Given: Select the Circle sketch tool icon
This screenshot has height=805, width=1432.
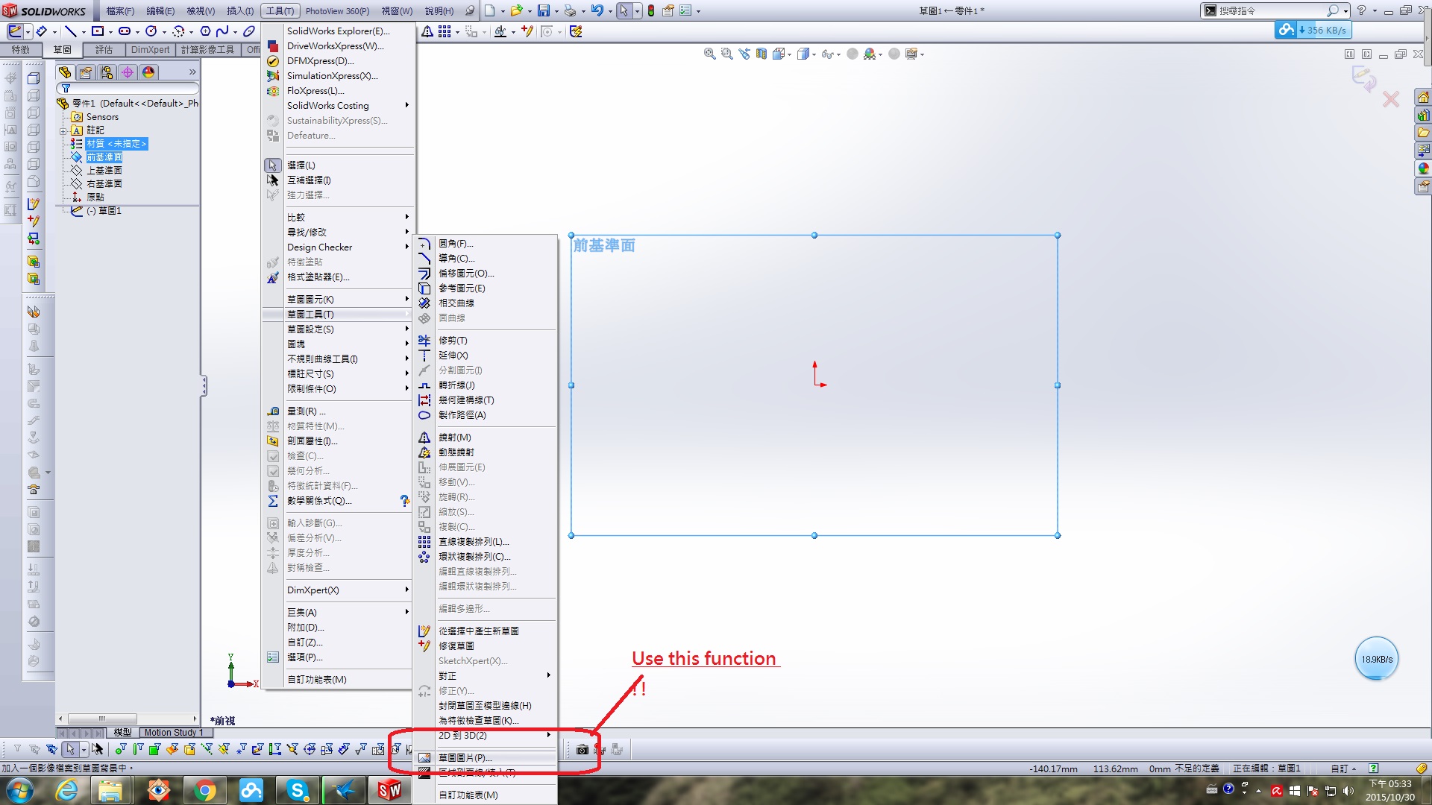Looking at the screenshot, I should (x=151, y=31).
